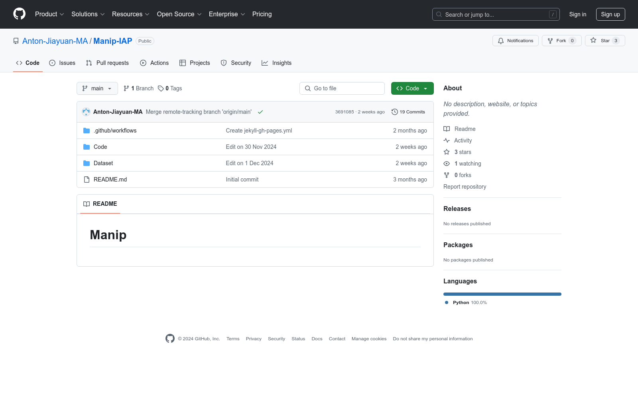Image resolution: width=638 pixels, height=398 pixels.
Task: Click Report repository link
Action: 465,187
